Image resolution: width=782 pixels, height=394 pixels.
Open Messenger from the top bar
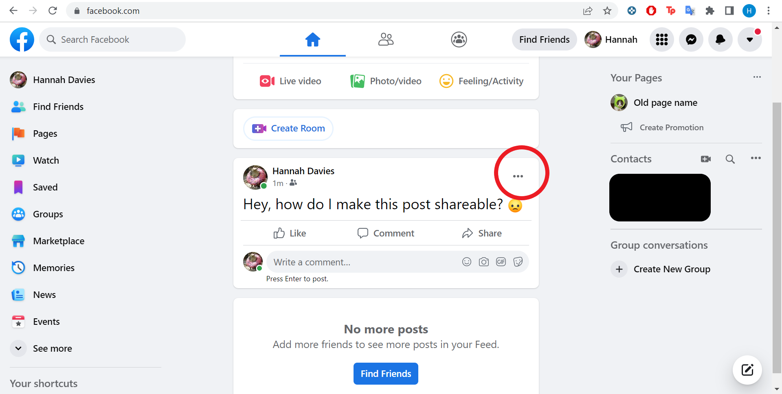pos(691,39)
